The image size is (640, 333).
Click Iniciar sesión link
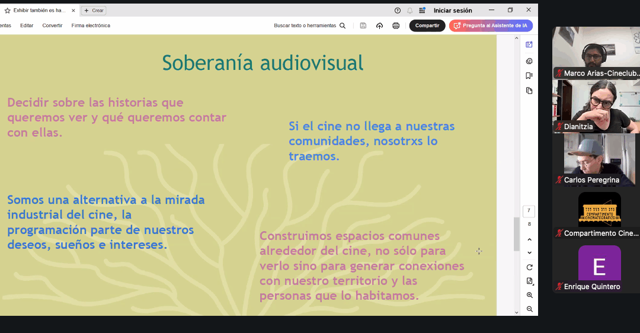(x=453, y=11)
